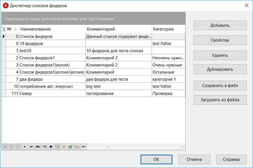Viewport: 253px width, 168px height.
Task: Open the orange filter funnel icon
Action: pyautogui.click(x=64, y=147)
